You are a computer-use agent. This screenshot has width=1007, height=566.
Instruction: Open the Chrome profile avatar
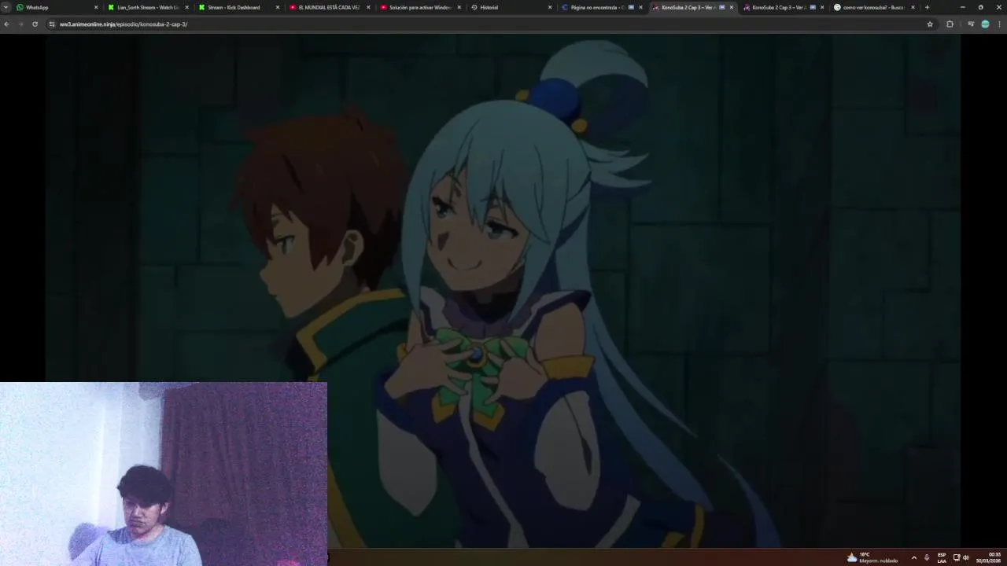pos(985,24)
